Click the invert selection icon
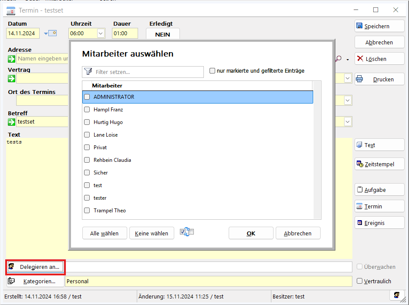Screen dimensions: 409x305 click(x=186, y=232)
